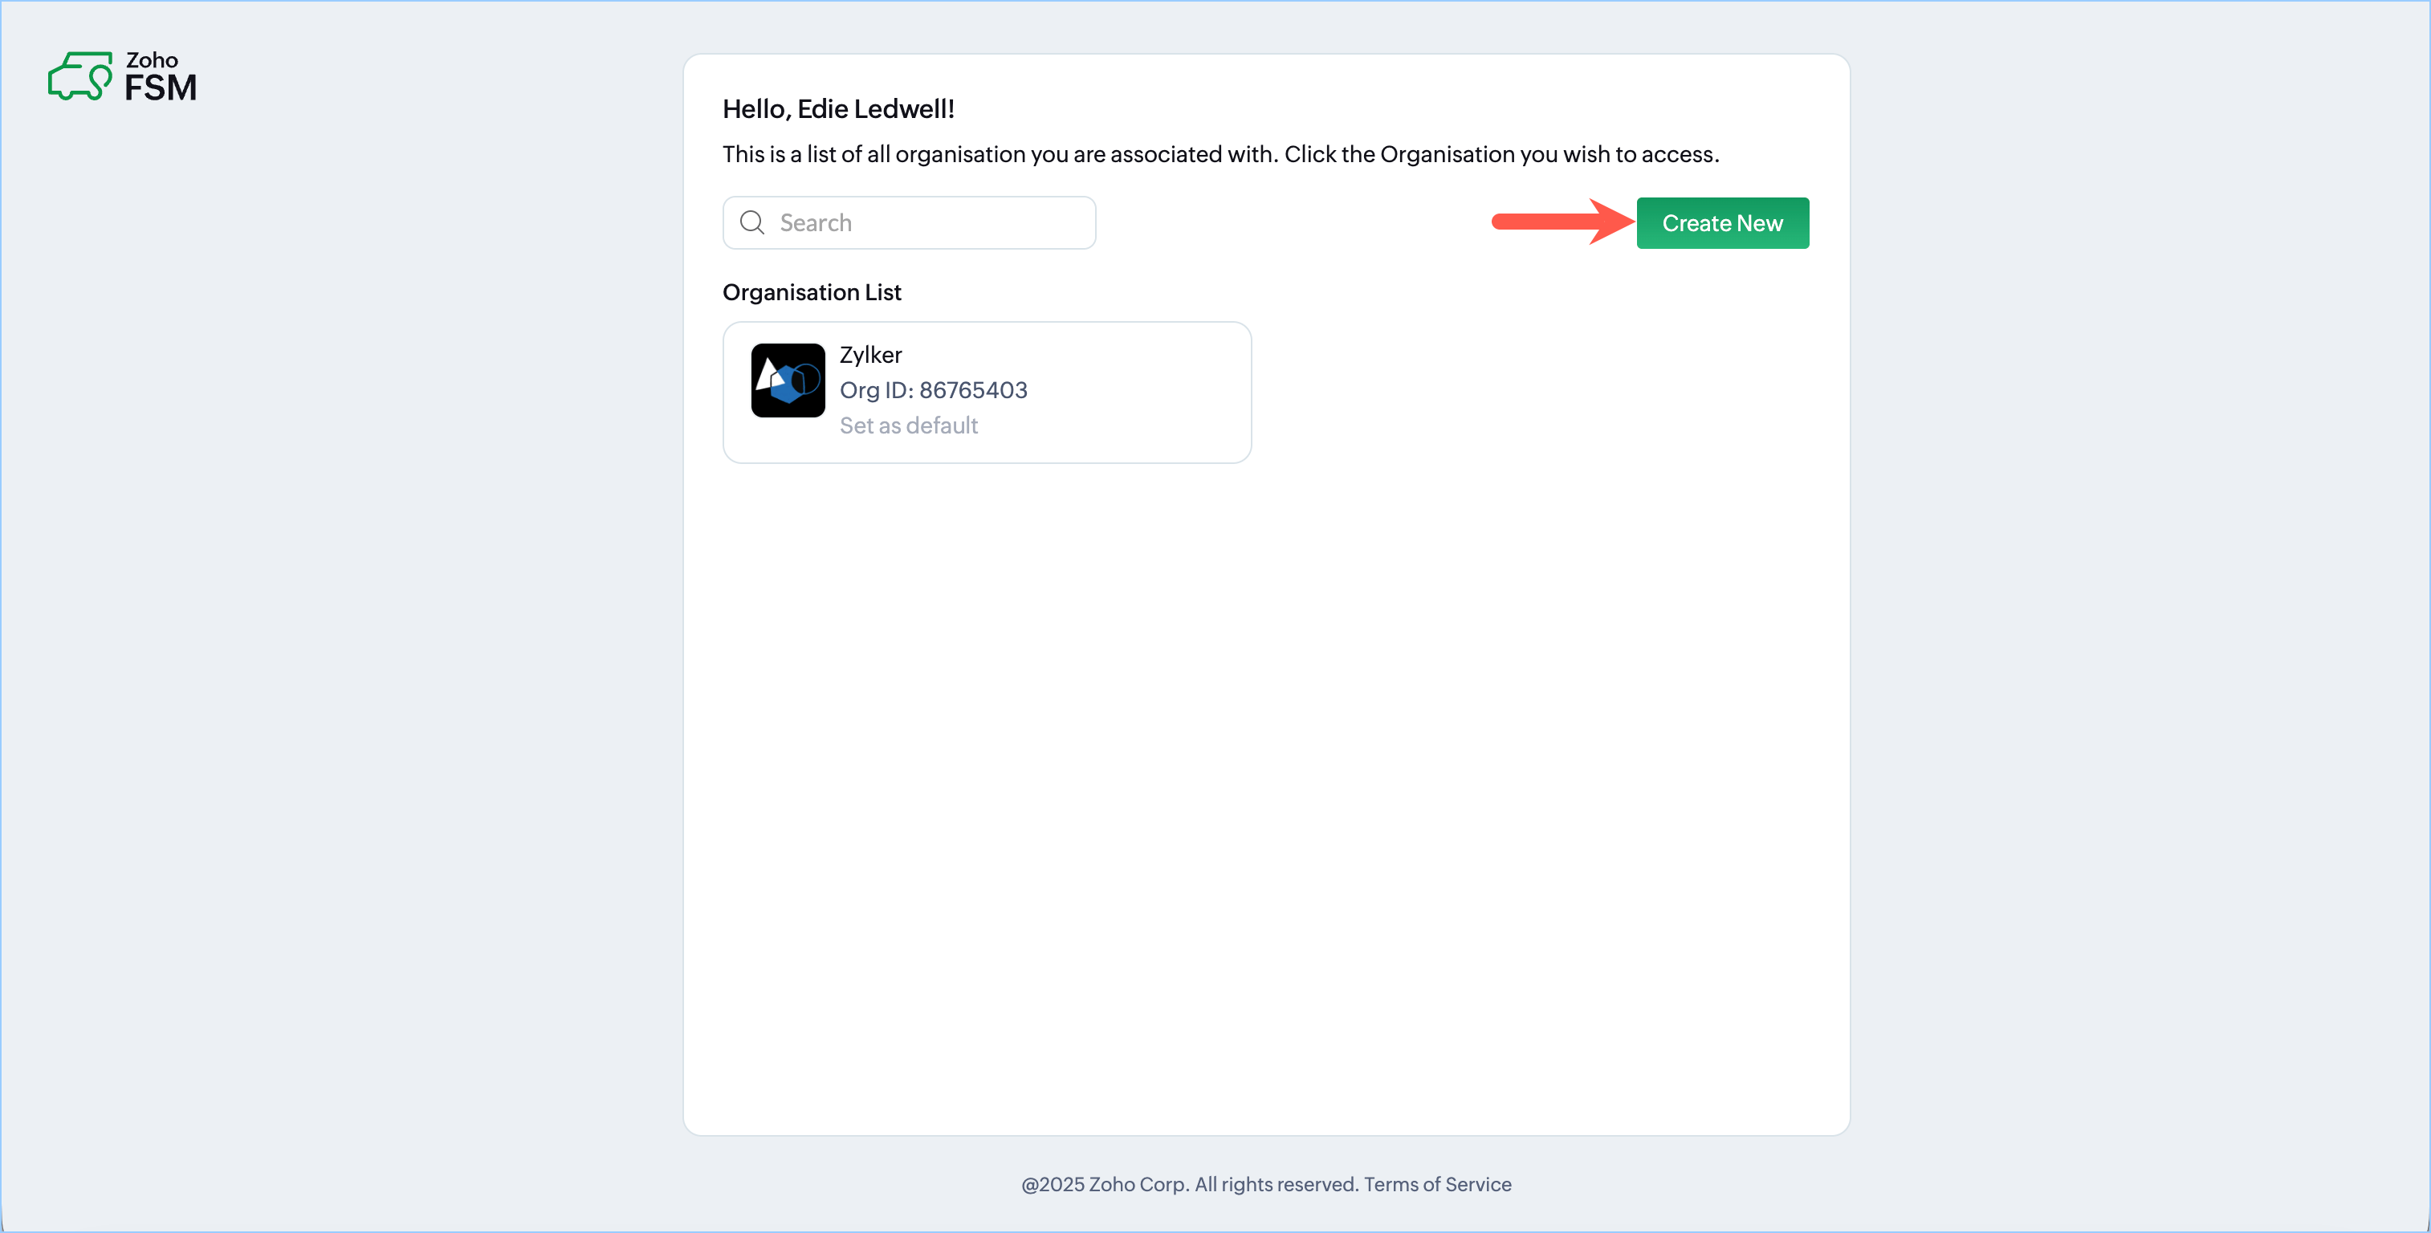The height and width of the screenshot is (1233, 2431).
Task: Click the Zylker organisation logo thumbnail
Action: [787, 380]
